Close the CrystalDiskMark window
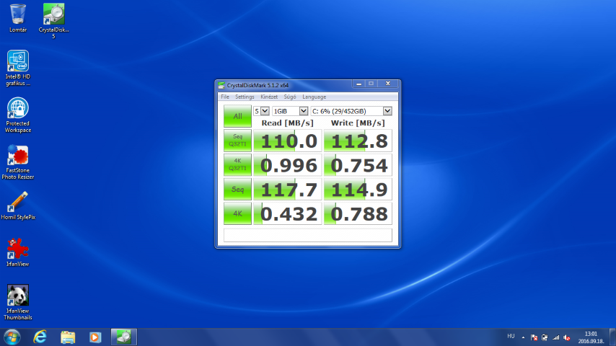 click(x=388, y=84)
